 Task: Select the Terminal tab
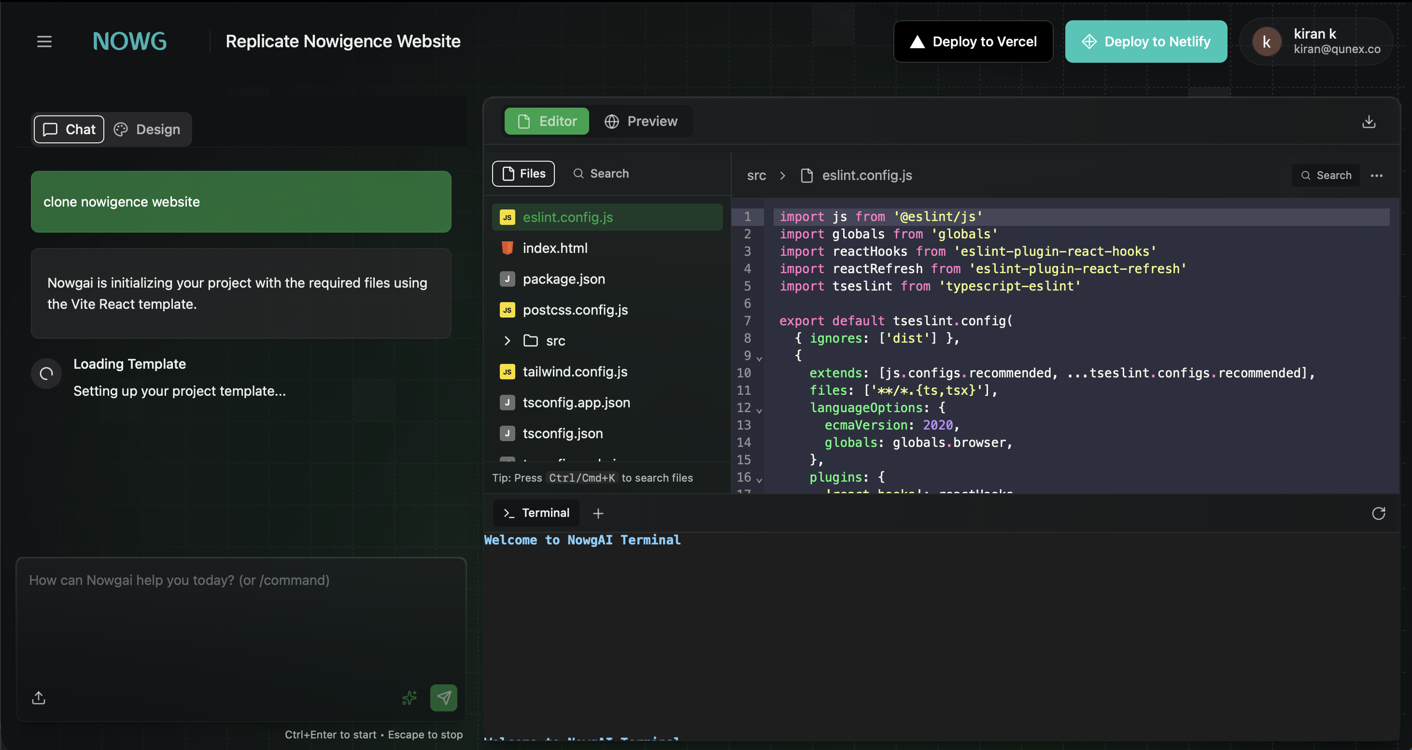[536, 513]
